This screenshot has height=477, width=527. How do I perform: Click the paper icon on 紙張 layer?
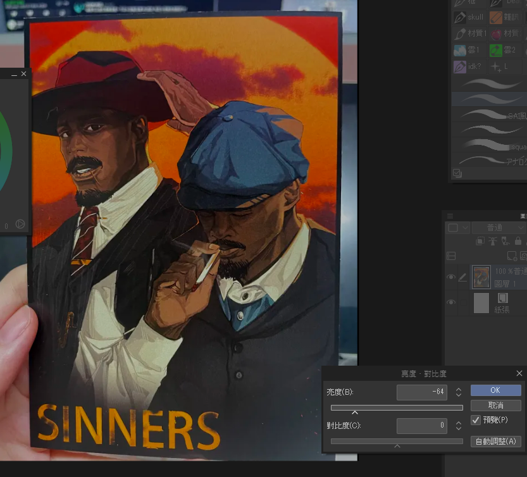503,298
